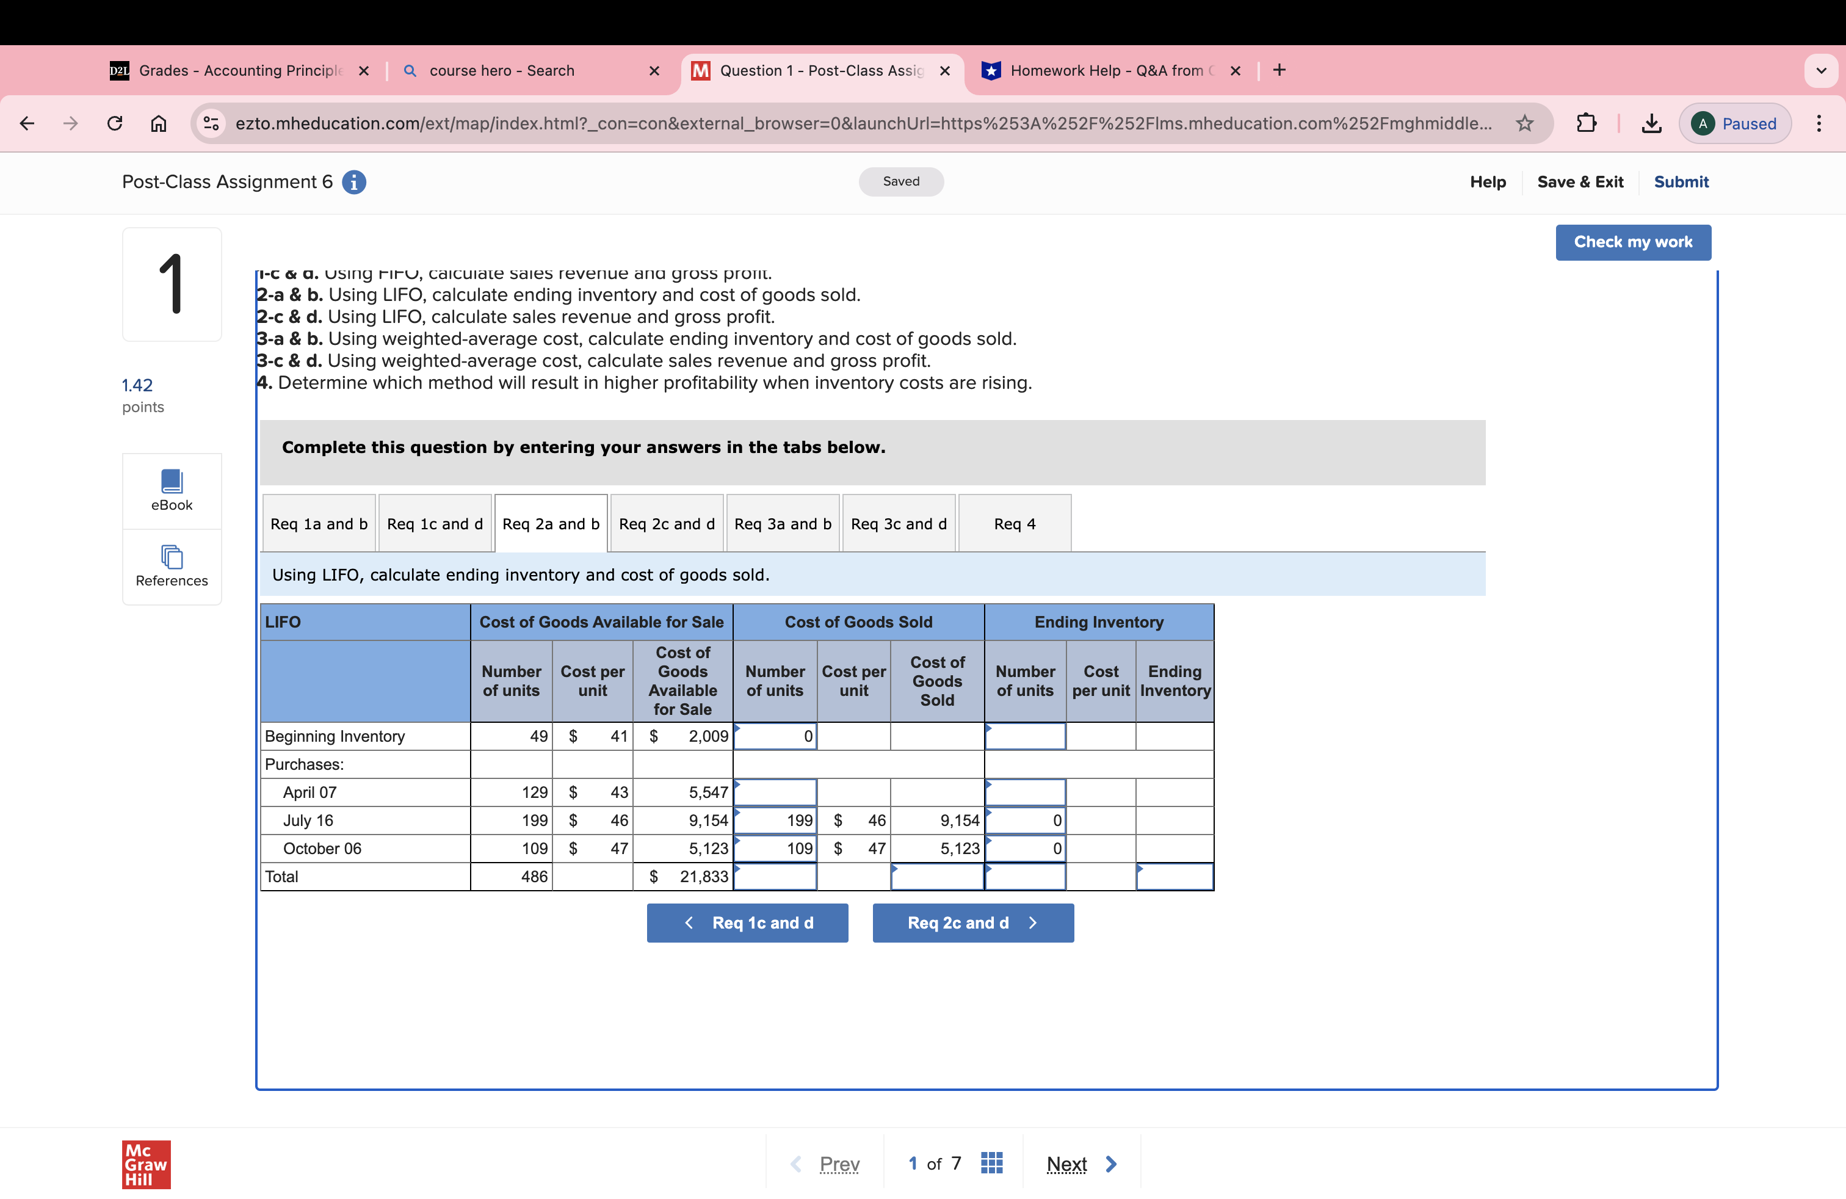
Task: Navigate forward with Req 2c and d button
Action: [x=972, y=922]
